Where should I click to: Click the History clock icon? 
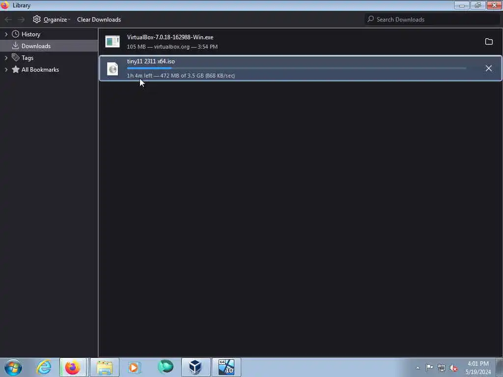(x=15, y=34)
